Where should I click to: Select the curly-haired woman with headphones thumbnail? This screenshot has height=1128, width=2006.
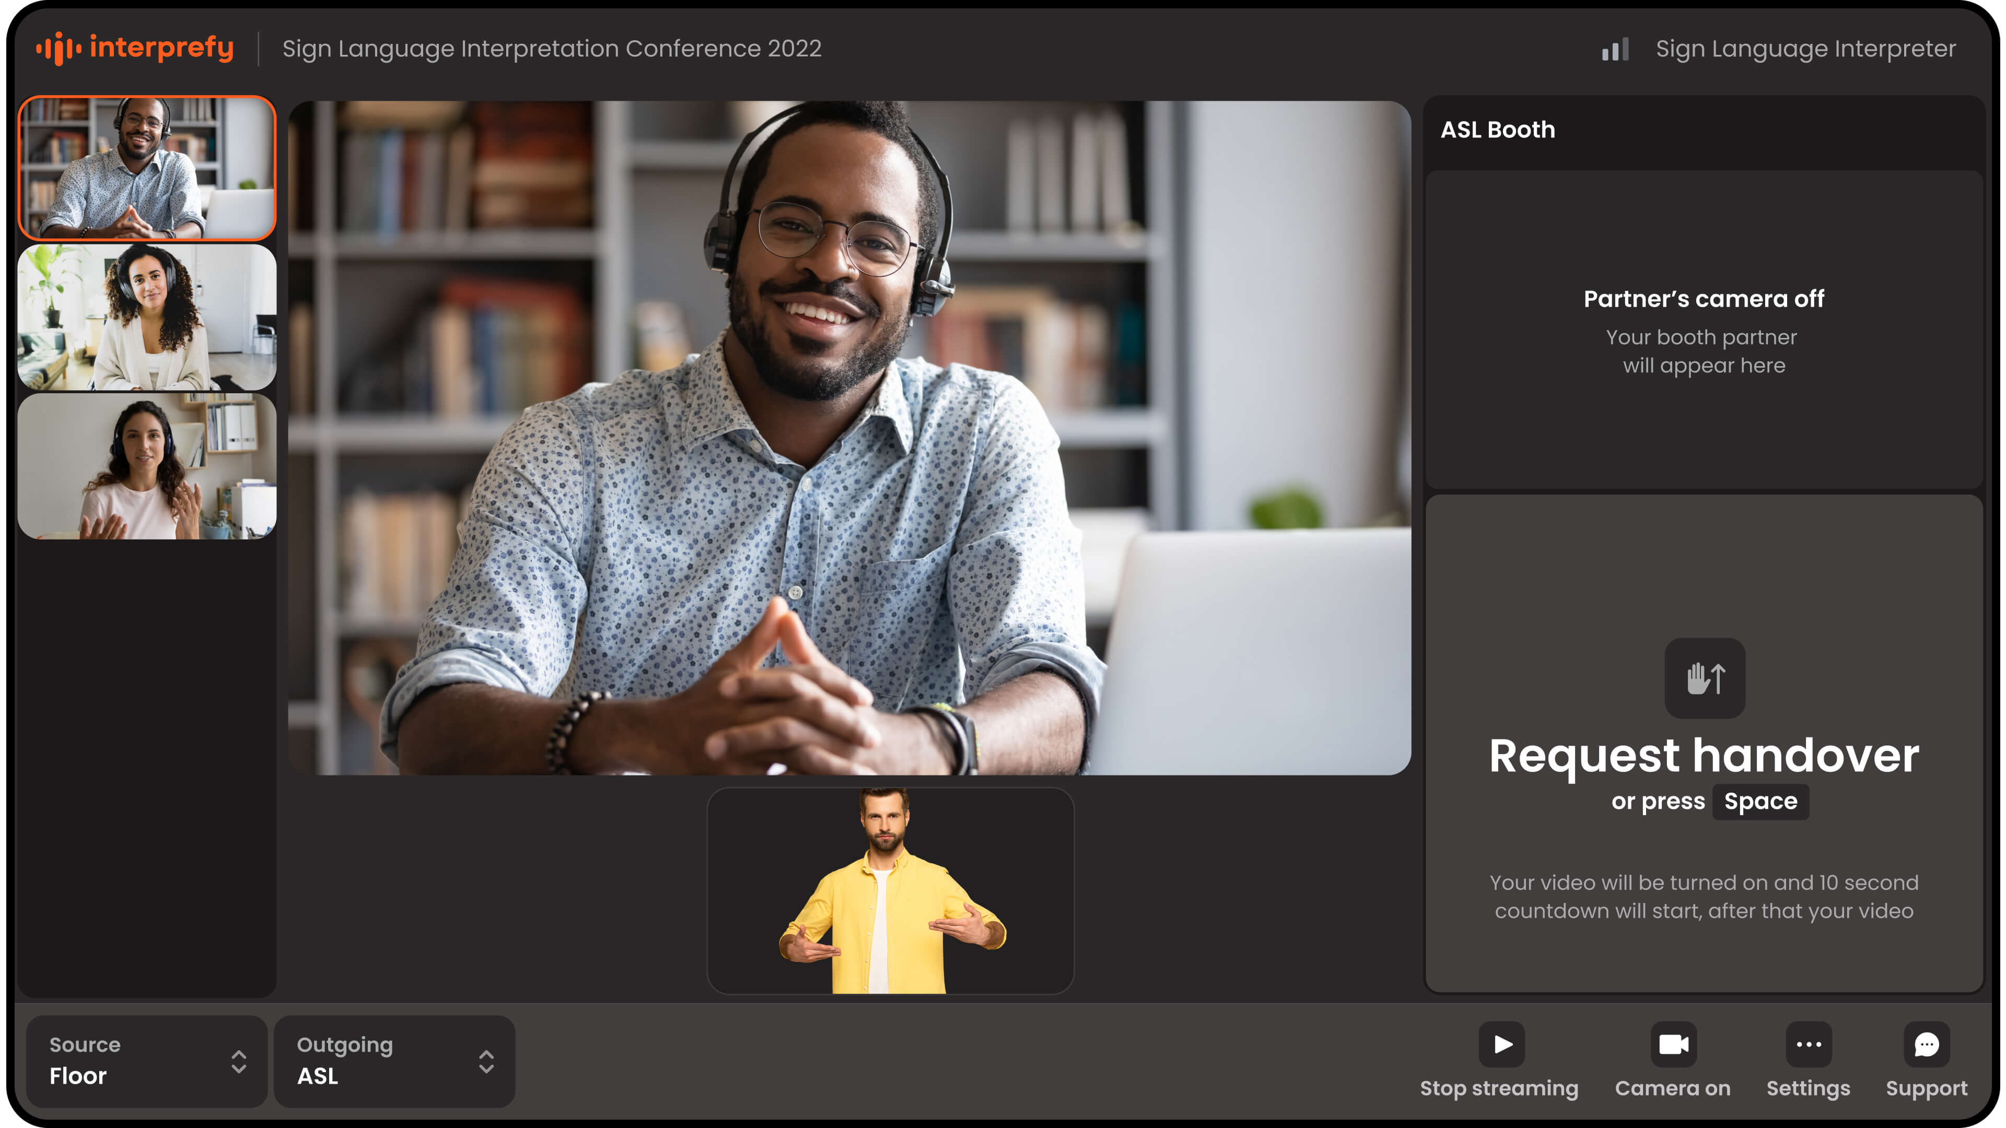147,317
